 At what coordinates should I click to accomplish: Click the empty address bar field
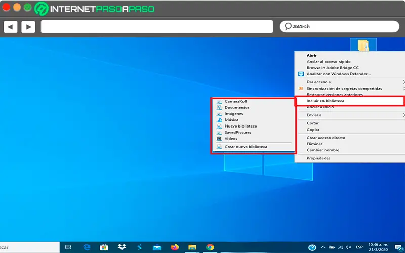[157, 27]
